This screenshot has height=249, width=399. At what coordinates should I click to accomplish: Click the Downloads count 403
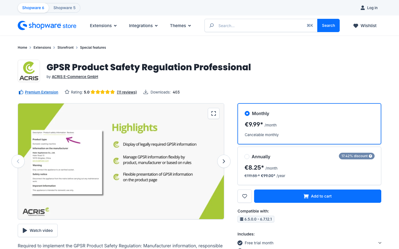[176, 92]
